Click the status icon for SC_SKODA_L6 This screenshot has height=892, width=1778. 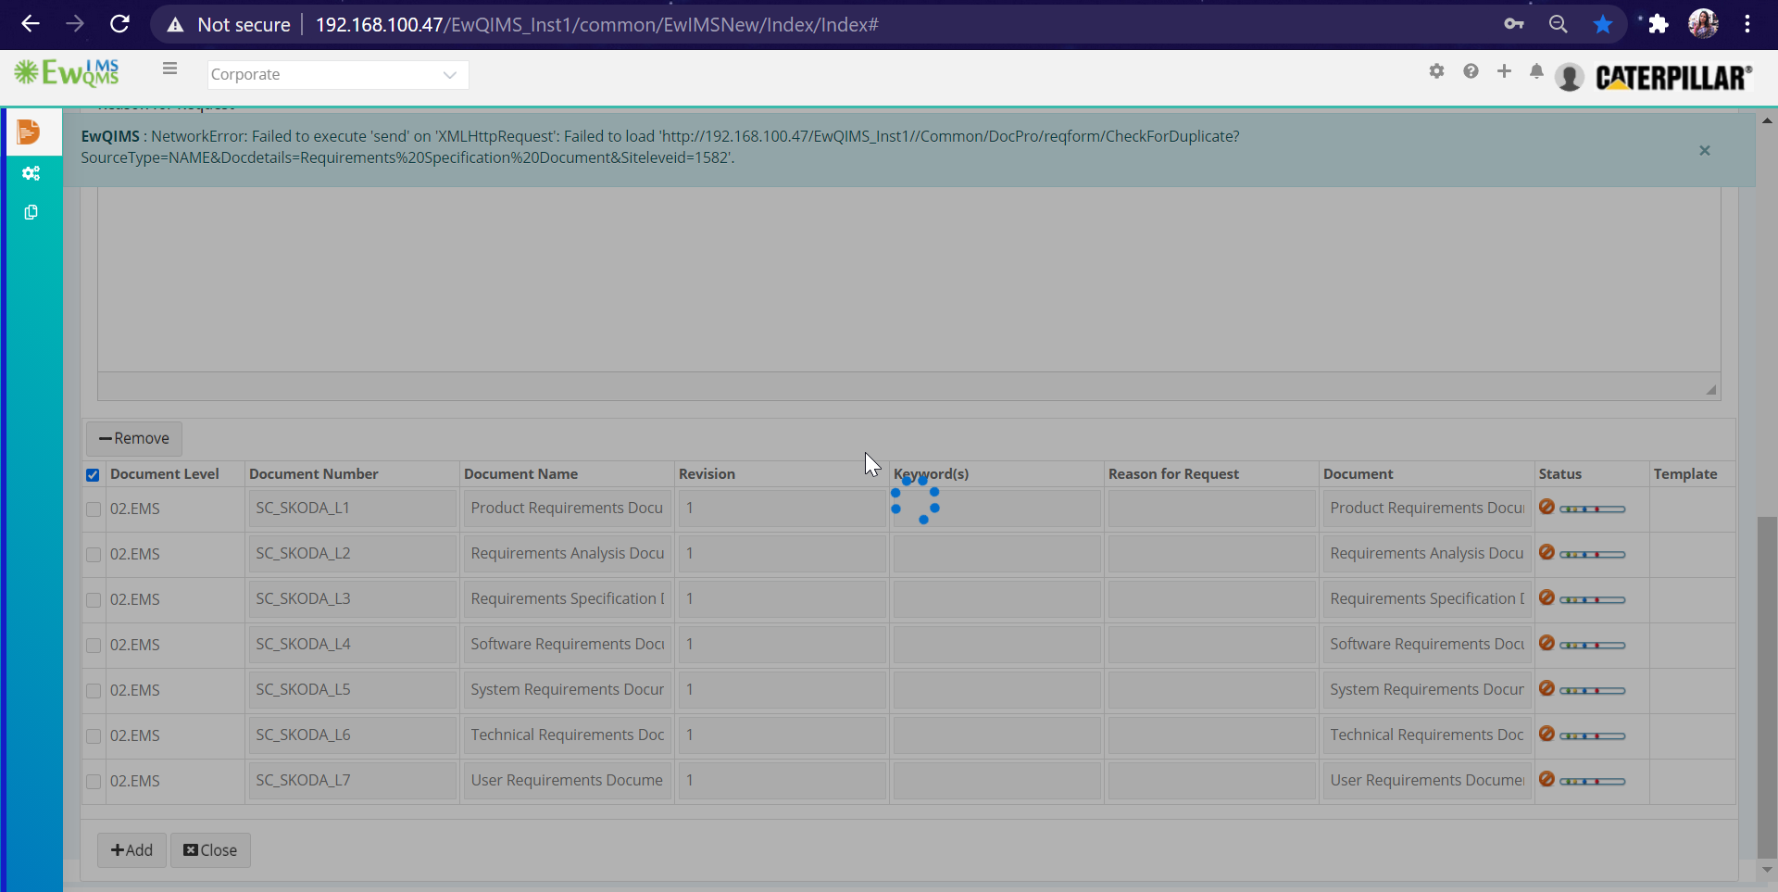click(x=1546, y=734)
